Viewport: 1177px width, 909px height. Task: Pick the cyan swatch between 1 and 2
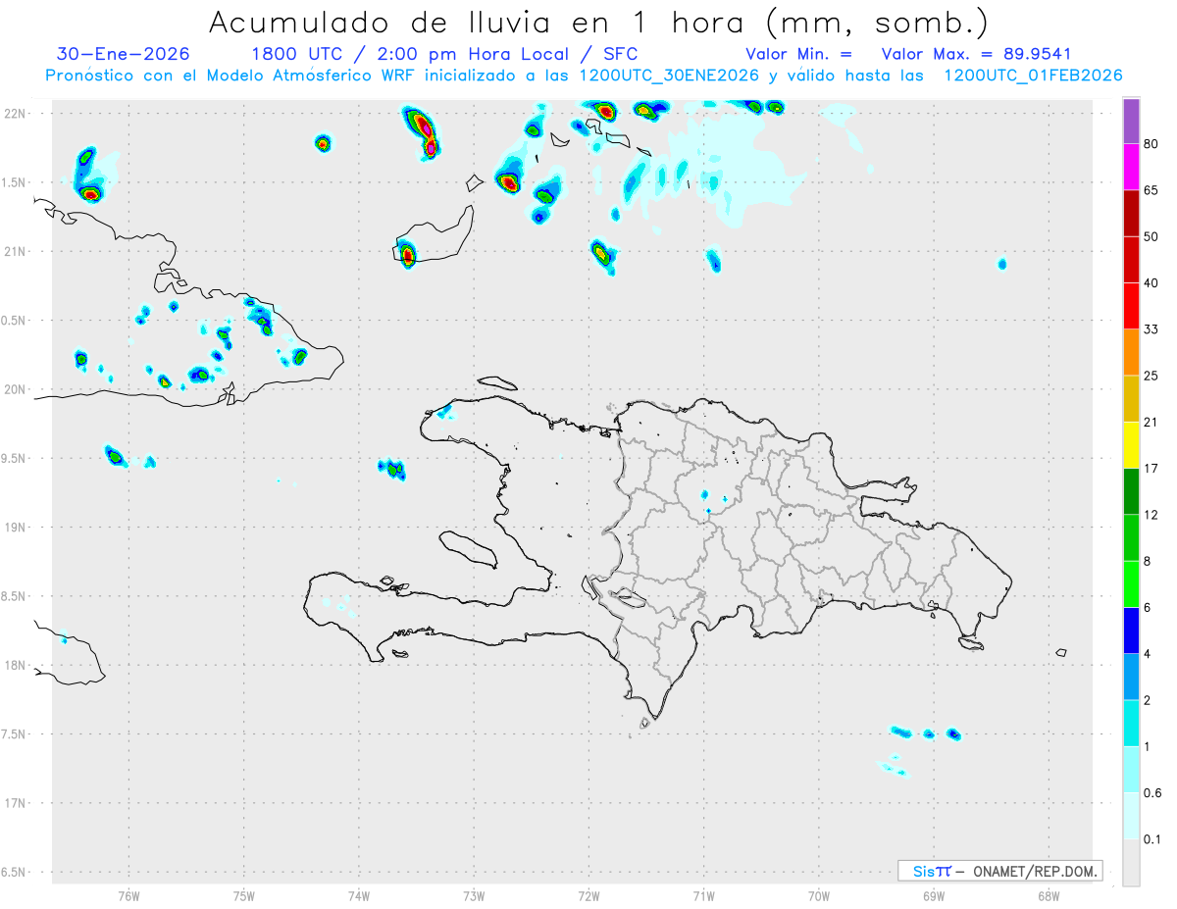(1131, 724)
